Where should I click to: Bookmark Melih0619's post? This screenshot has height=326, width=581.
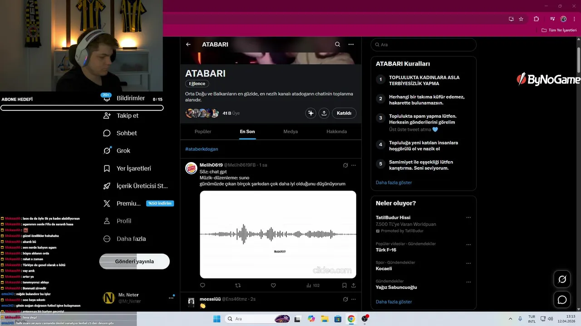pos(345,285)
